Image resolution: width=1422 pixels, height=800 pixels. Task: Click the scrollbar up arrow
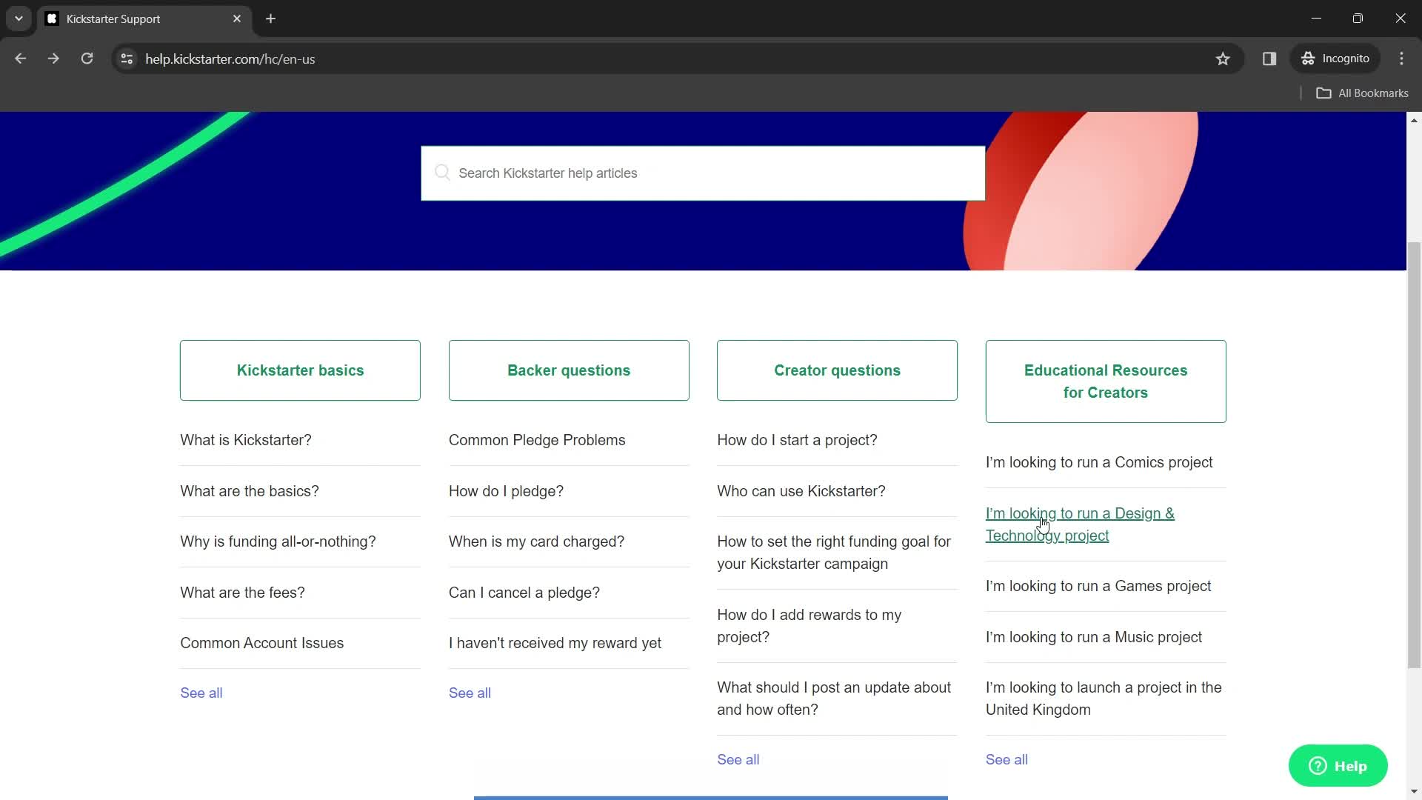(x=1414, y=119)
